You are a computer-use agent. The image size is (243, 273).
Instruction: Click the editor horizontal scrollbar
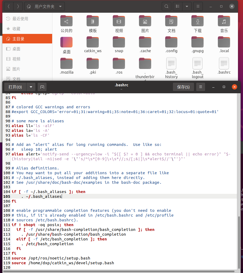(119, 271)
